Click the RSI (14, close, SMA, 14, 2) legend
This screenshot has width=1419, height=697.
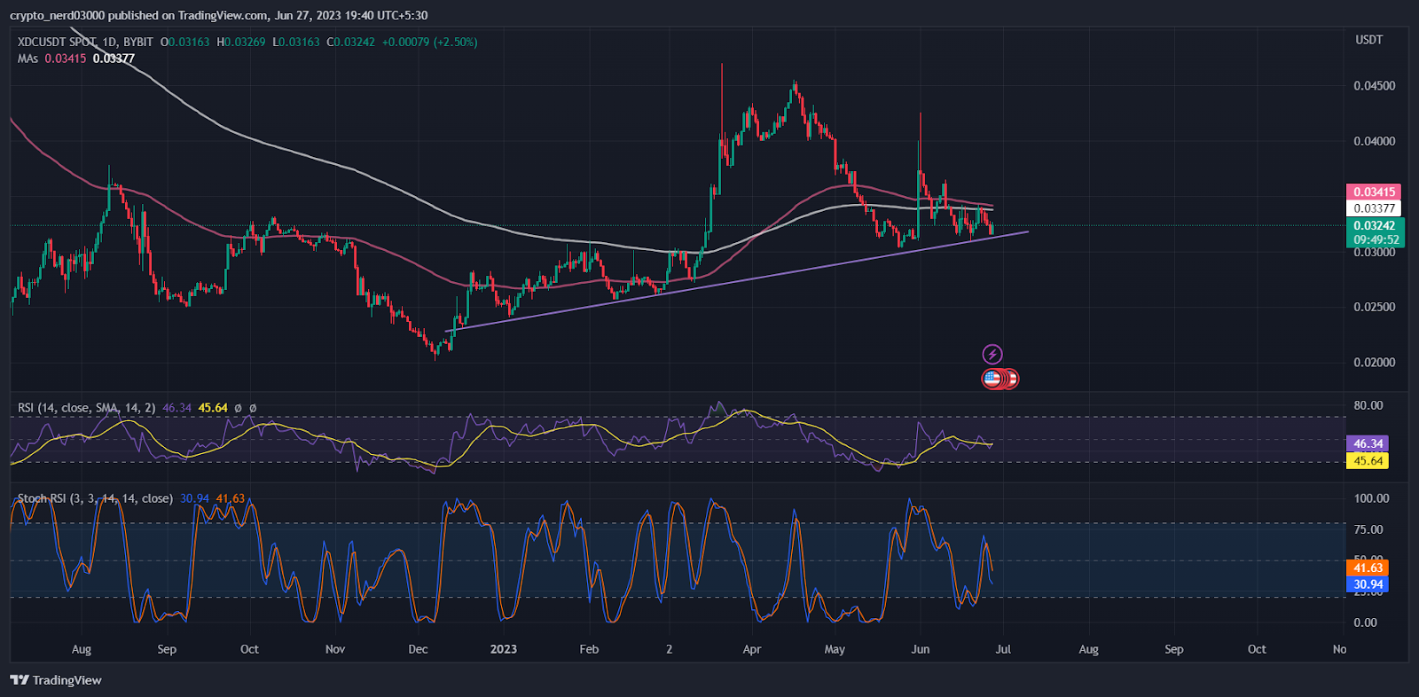[87, 408]
